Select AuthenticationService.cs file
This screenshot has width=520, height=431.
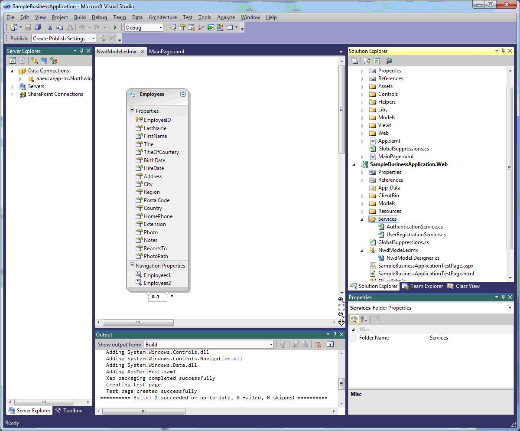pos(414,227)
